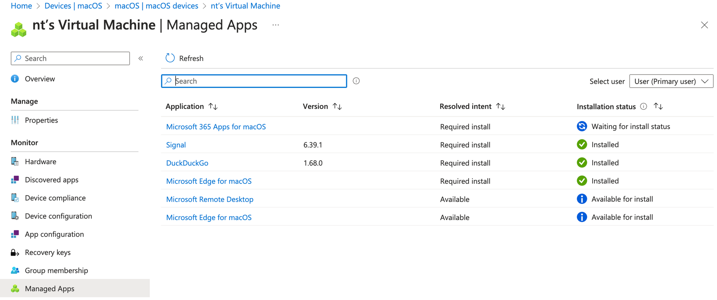This screenshot has height=300, width=717.
Task: Open the Overview page
Action: pyautogui.click(x=40, y=79)
